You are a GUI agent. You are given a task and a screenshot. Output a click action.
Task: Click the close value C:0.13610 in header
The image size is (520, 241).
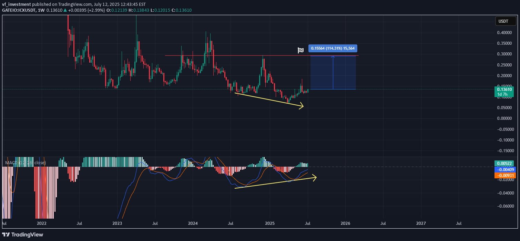181,10
